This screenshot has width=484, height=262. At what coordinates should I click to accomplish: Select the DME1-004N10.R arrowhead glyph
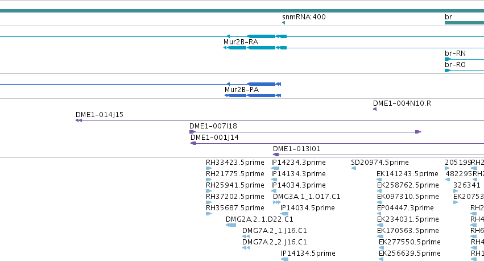pos(375,109)
